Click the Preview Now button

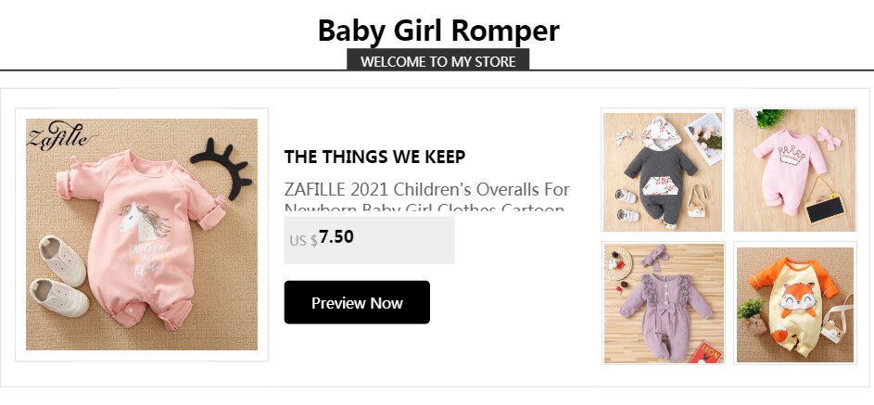357,302
